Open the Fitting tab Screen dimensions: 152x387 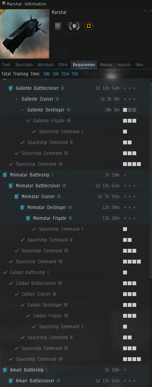point(63,65)
